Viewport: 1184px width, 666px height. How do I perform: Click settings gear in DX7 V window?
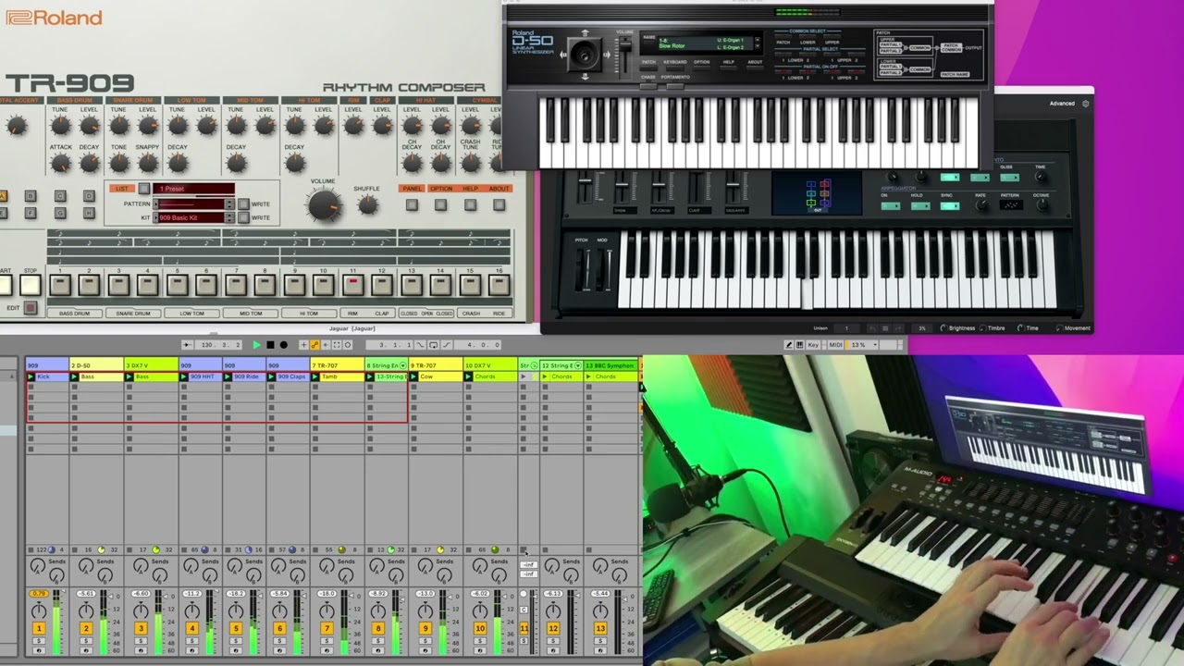click(1085, 104)
